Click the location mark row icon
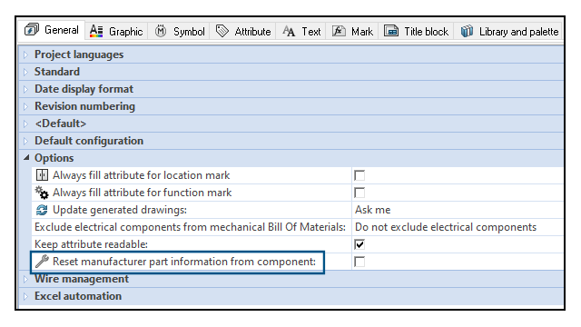581x327 pixels. [x=42, y=175]
